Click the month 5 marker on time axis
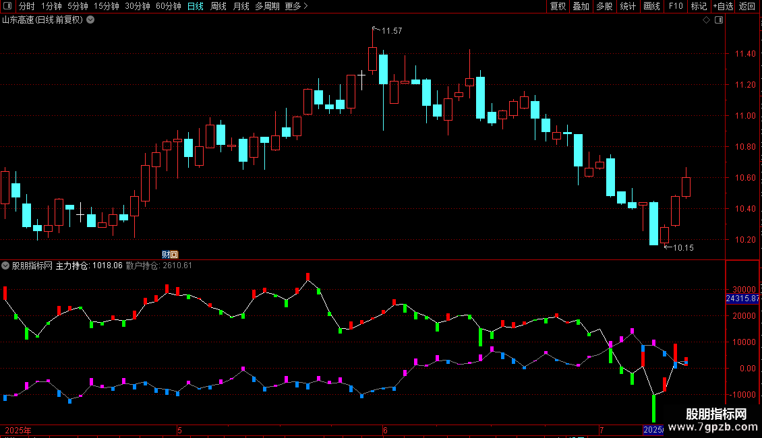 (179, 430)
